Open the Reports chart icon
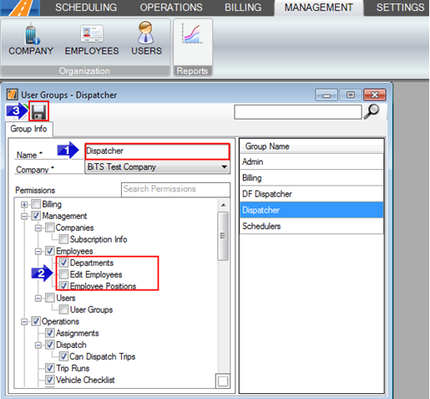Viewport: 430px width, 399px height. click(x=192, y=34)
